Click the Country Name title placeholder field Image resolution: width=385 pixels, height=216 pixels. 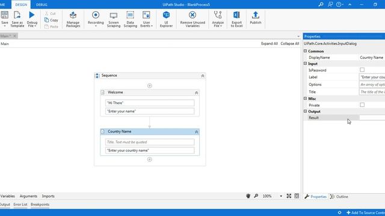(150, 142)
